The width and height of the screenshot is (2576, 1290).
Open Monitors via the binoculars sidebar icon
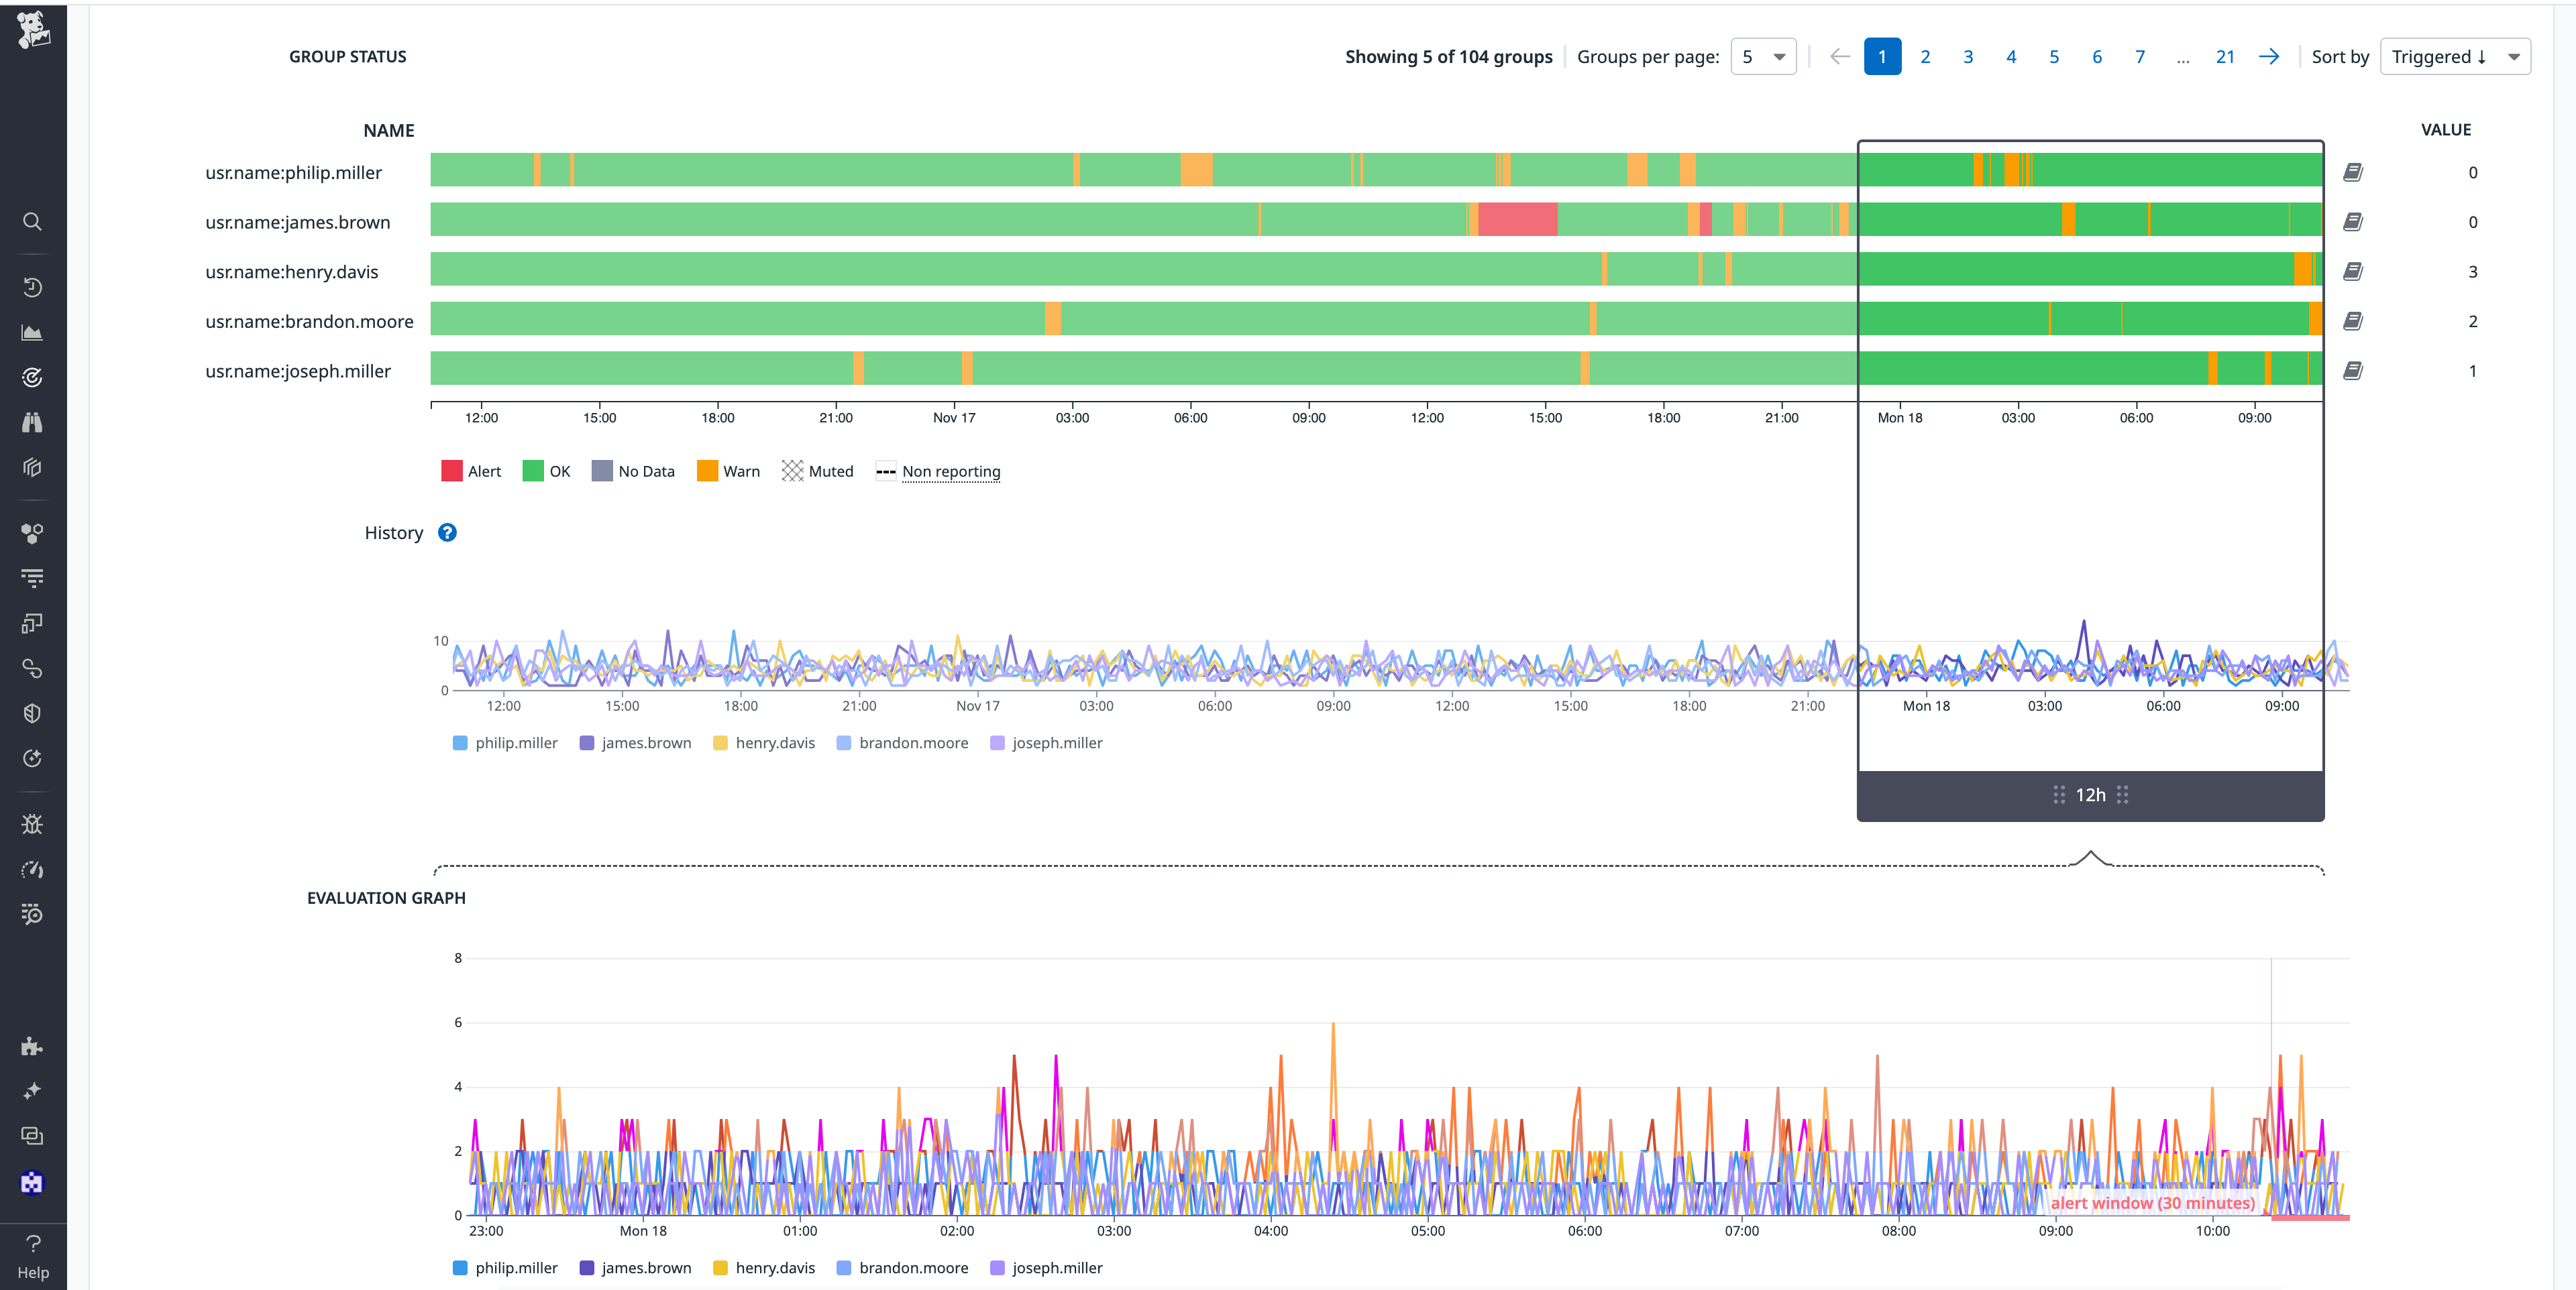pyautogui.click(x=32, y=422)
